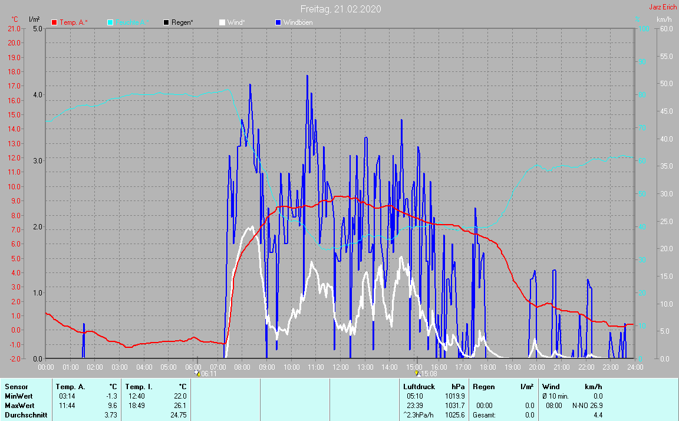This screenshot has width=679, height=421.
Task: Click the 03:14 time of minimum temperature
Action: 67,396
